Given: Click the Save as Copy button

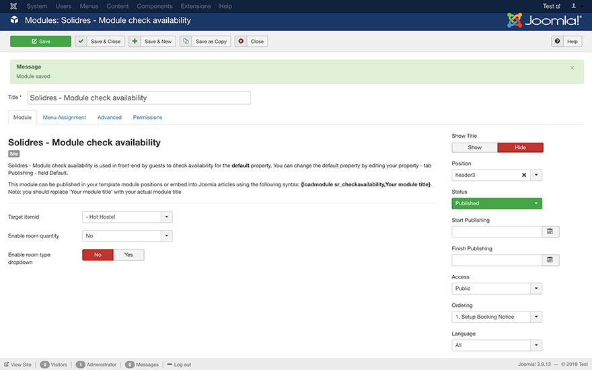Looking at the screenshot, I should tap(205, 41).
